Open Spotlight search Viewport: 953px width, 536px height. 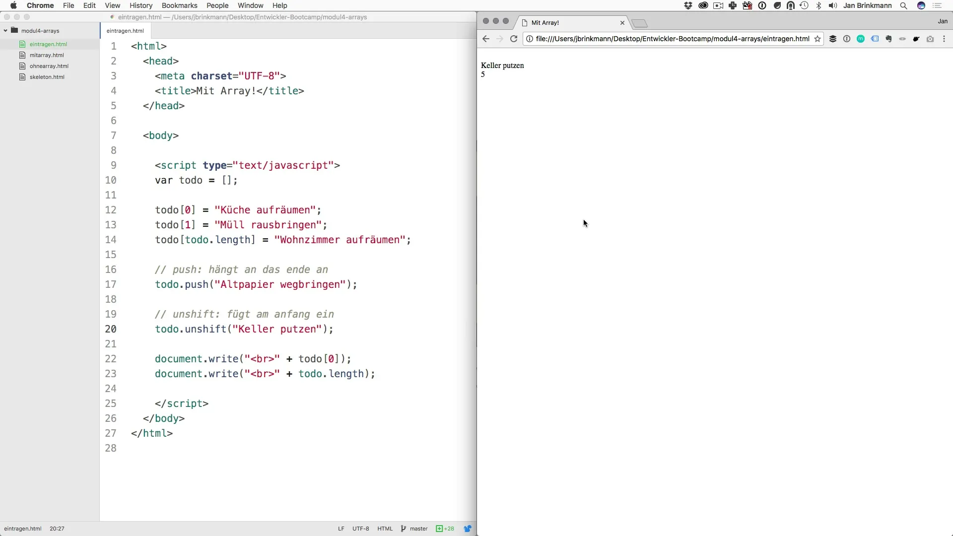click(x=903, y=5)
